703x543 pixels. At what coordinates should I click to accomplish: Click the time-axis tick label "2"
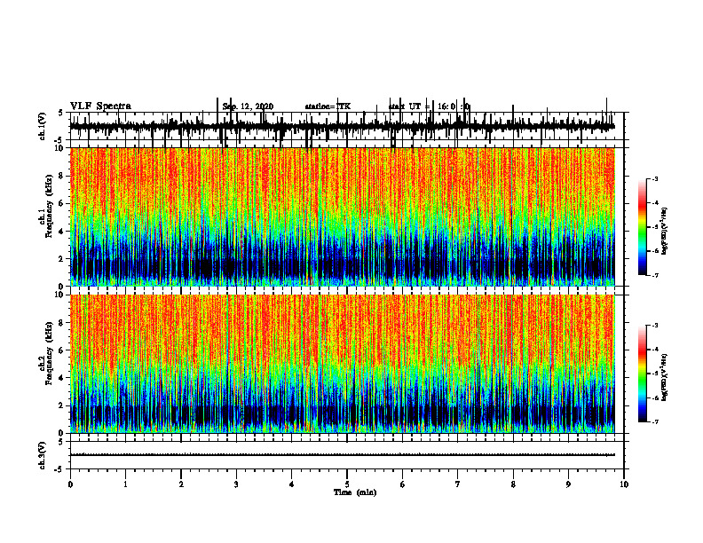[x=181, y=484]
